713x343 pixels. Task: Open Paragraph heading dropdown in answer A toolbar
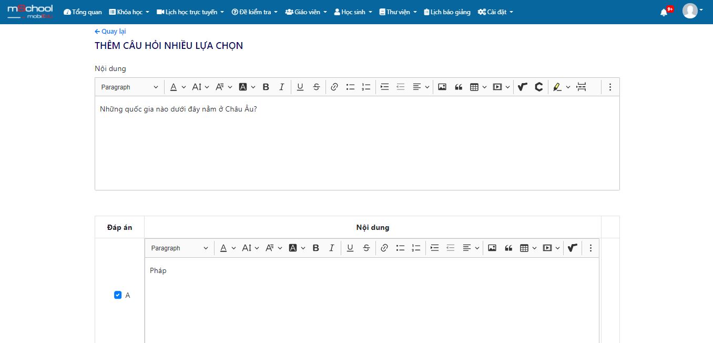(x=179, y=248)
